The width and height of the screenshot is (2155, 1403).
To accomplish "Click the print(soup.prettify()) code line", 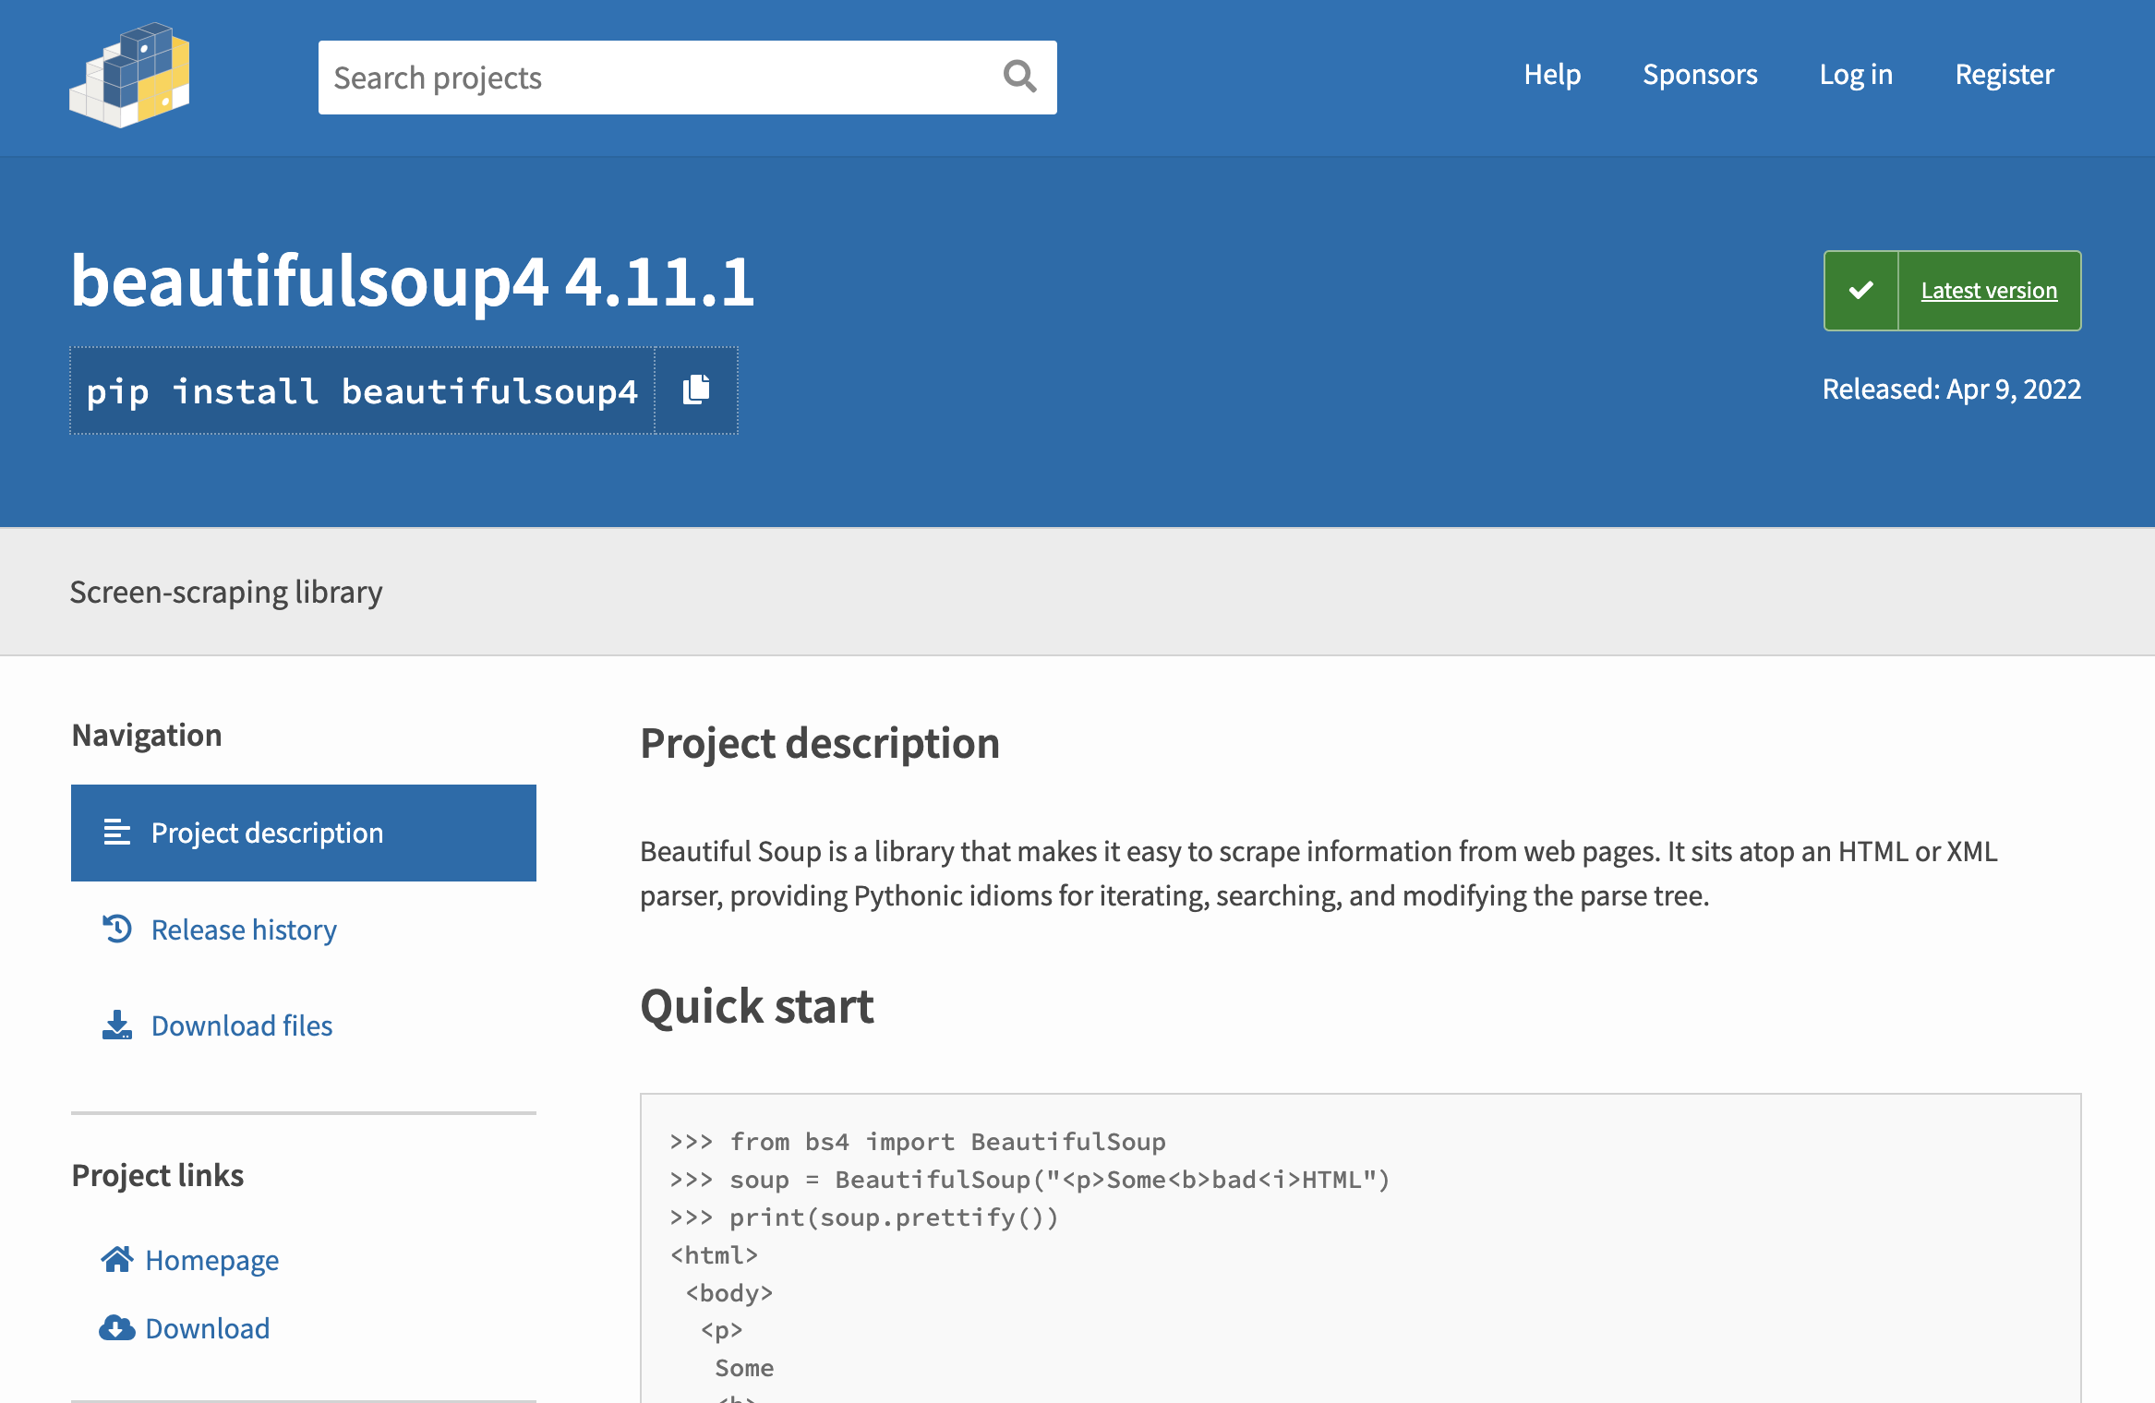I will 864,1217.
